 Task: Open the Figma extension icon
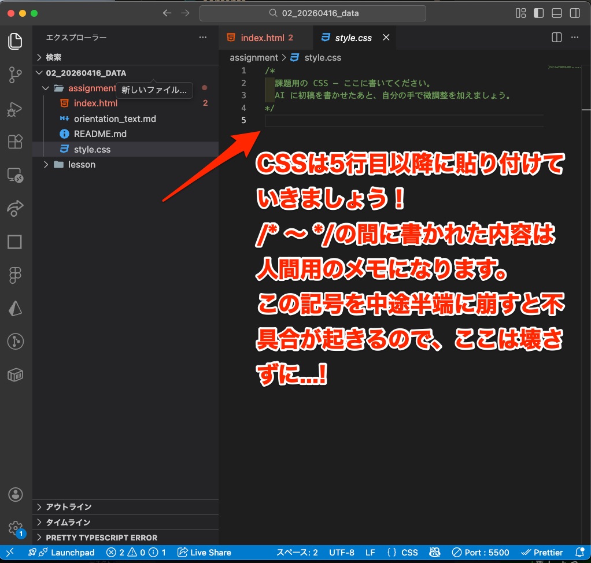click(x=15, y=275)
